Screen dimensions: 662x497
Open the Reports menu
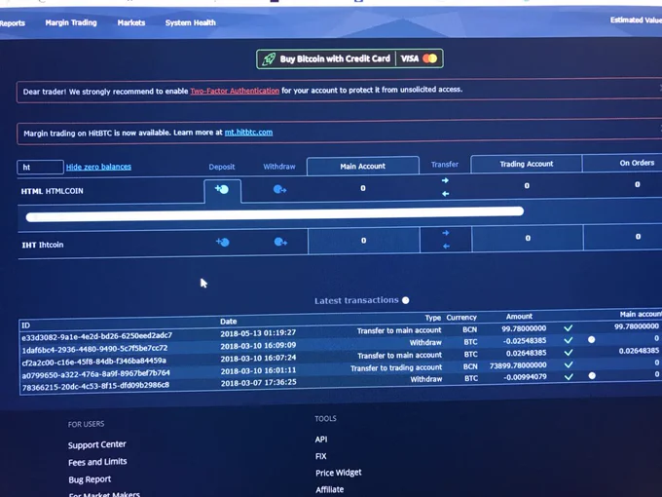12,23
